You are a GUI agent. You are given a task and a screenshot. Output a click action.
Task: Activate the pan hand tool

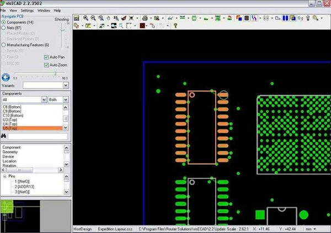click(x=108, y=18)
